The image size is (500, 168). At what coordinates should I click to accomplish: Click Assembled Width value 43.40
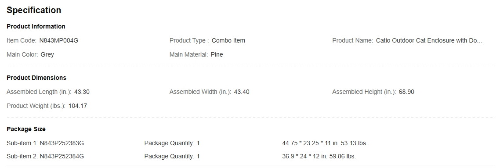[x=242, y=92]
